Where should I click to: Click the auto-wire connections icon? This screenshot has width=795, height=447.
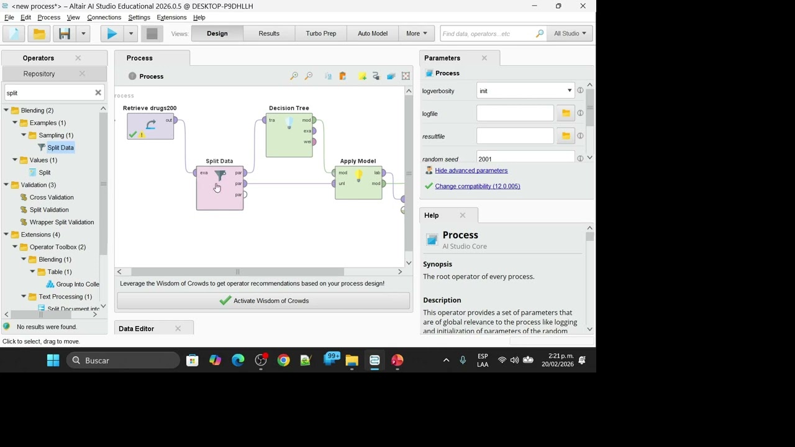click(x=376, y=76)
